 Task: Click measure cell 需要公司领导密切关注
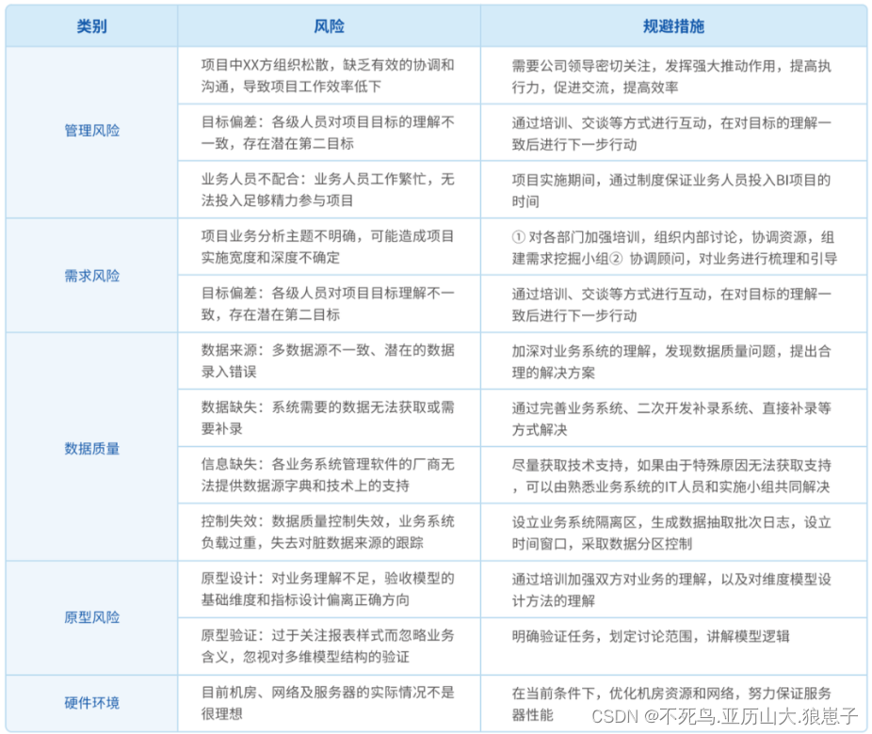point(673,75)
